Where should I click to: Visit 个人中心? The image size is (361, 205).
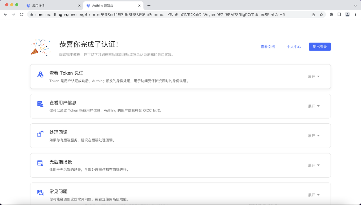point(294,46)
